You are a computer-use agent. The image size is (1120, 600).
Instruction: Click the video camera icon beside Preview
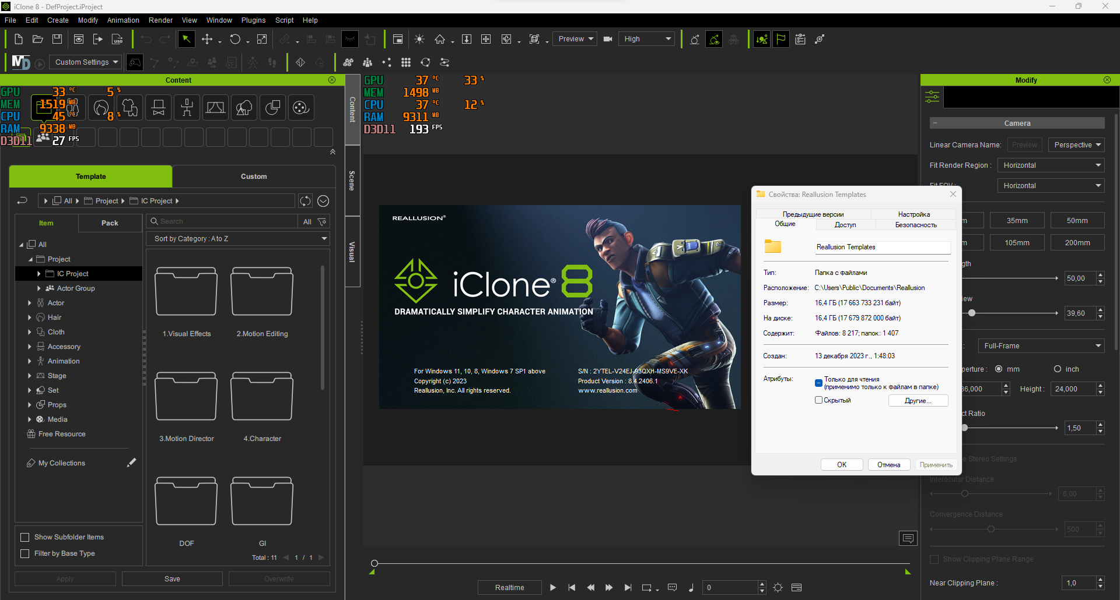(608, 39)
